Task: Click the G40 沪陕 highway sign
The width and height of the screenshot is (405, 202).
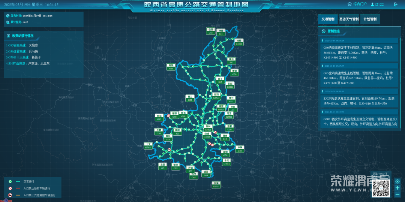Action: click(x=240, y=149)
